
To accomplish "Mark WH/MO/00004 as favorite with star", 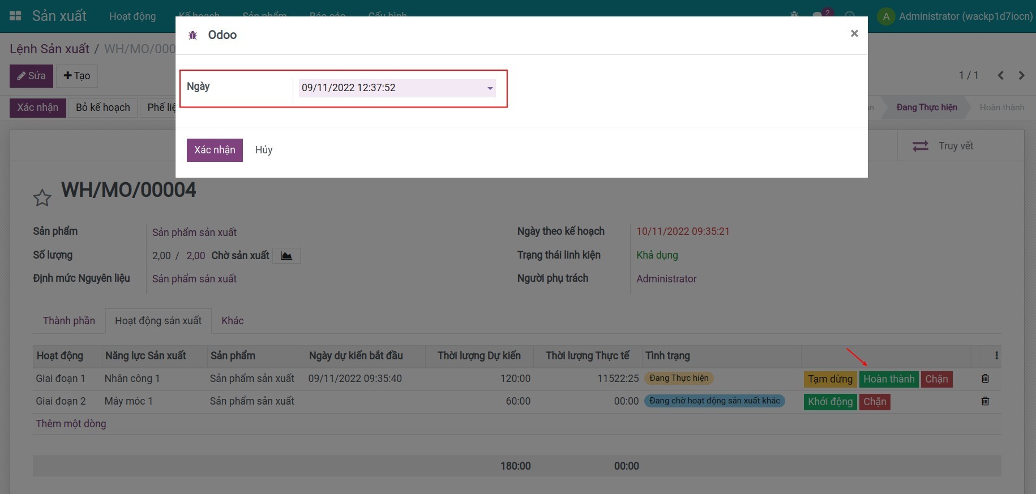I will click(42, 198).
